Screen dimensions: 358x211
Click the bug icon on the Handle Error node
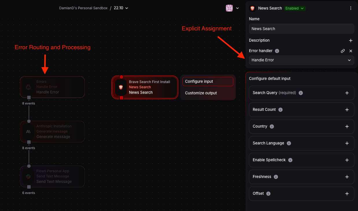tap(28, 87)
